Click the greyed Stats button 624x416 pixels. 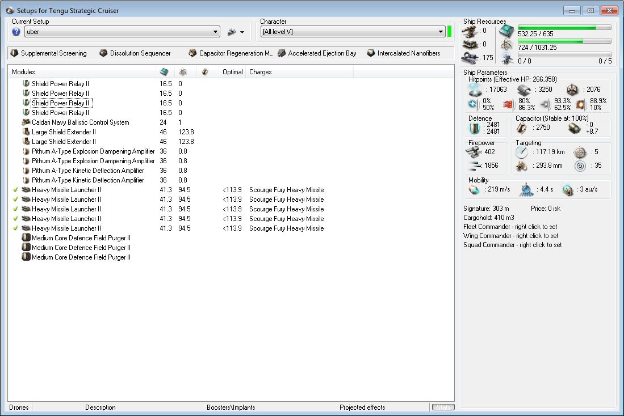point(443,407)
